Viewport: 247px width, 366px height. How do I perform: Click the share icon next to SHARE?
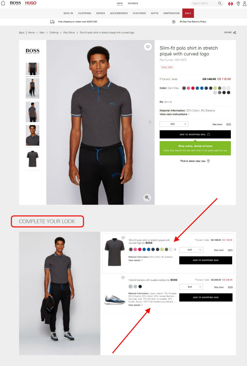[234, 33]
